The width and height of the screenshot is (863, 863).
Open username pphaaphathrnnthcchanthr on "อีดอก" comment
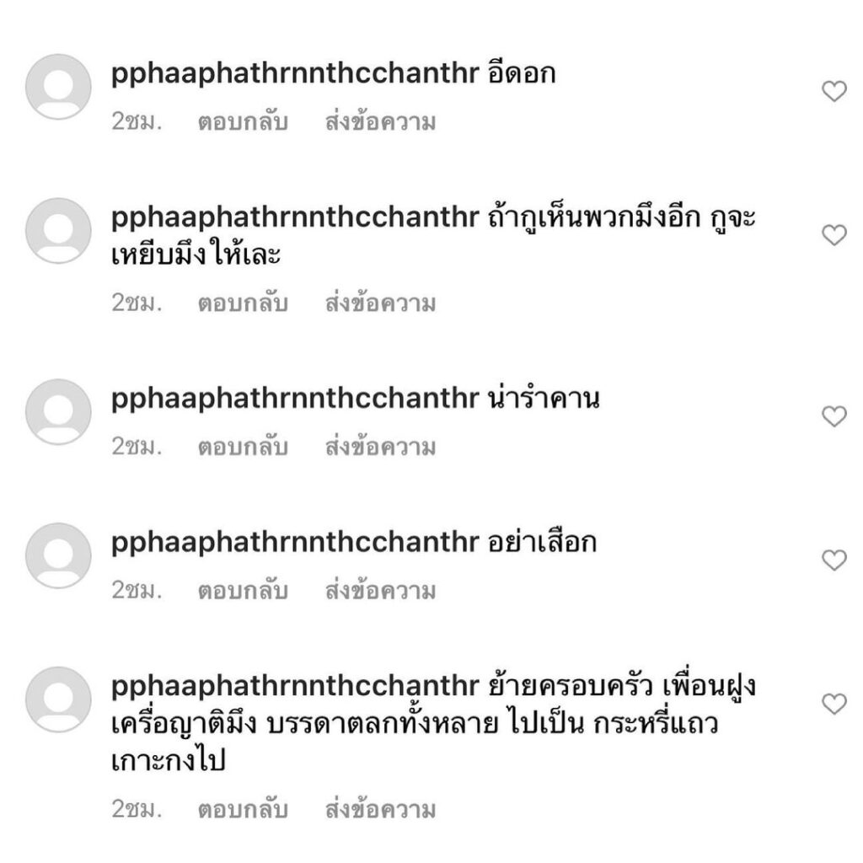(294, 74)
